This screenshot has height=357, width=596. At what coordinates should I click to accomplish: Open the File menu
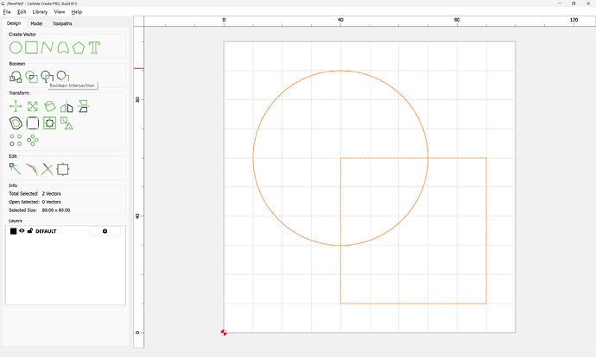pyautogui.click(x=7, y=12)
